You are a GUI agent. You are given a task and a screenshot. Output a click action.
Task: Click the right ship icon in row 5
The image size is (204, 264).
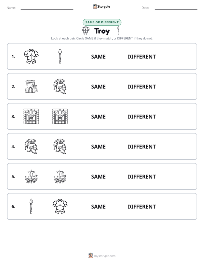tap(60, 177)
